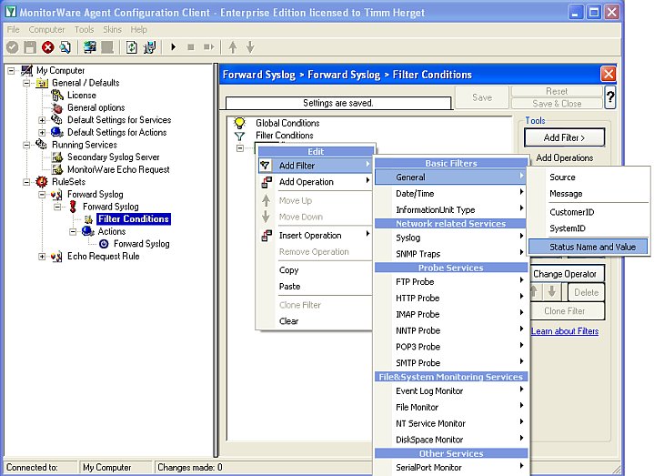Open the InformationUnit Type submenu
654x476 pixels.
click(451, 210)
